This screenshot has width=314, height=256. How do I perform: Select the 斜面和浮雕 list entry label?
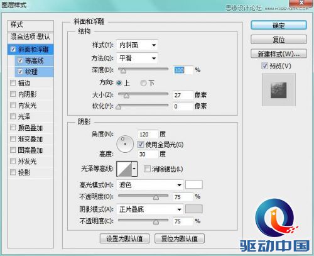[x=33, y=50]
